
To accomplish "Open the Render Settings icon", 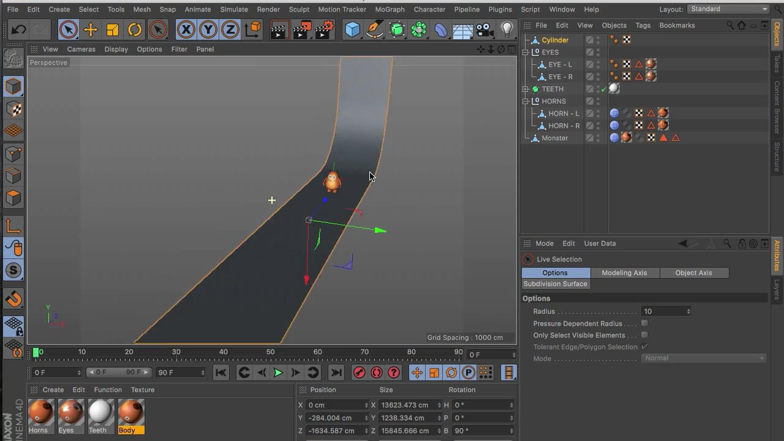I will tap(324, 29).
